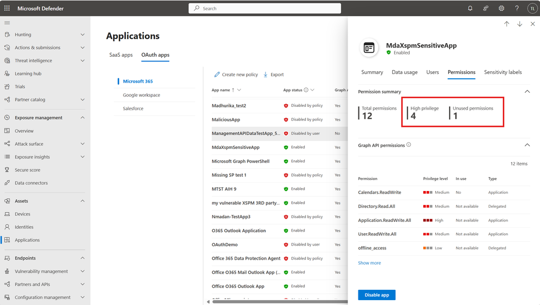The height and width of the screenshot is (305, 540).
Task: Click the Show more link
Action: tap(369, 263)
